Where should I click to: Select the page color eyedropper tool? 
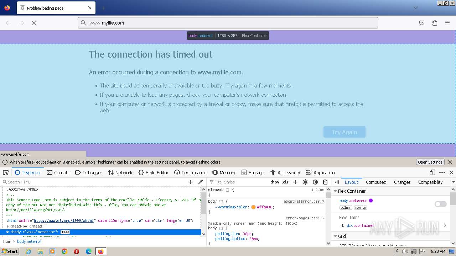click(x=201, y=182)
